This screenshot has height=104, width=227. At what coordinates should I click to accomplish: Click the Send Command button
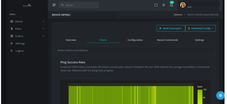(171, 28)
